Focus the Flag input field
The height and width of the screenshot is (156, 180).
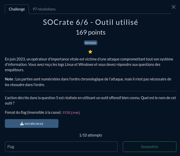pos(61,147)
